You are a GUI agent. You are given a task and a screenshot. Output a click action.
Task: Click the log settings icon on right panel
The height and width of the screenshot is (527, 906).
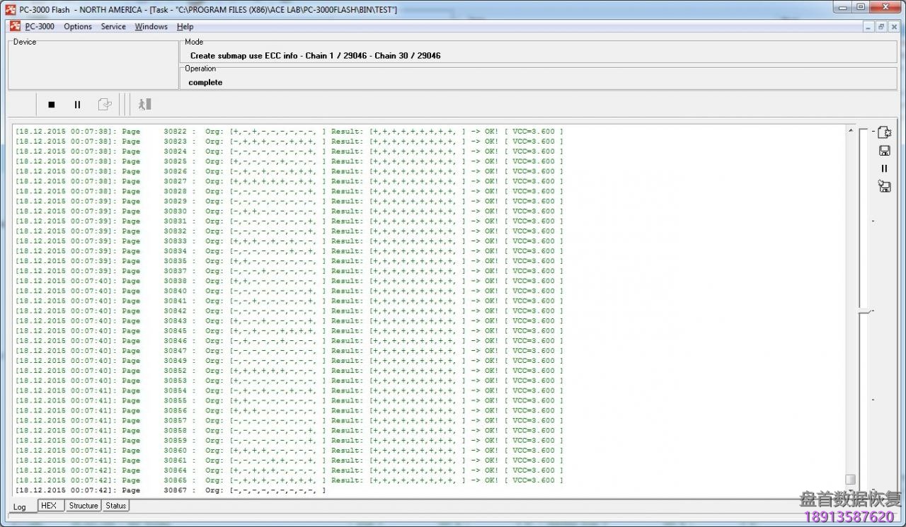(884, 132)
